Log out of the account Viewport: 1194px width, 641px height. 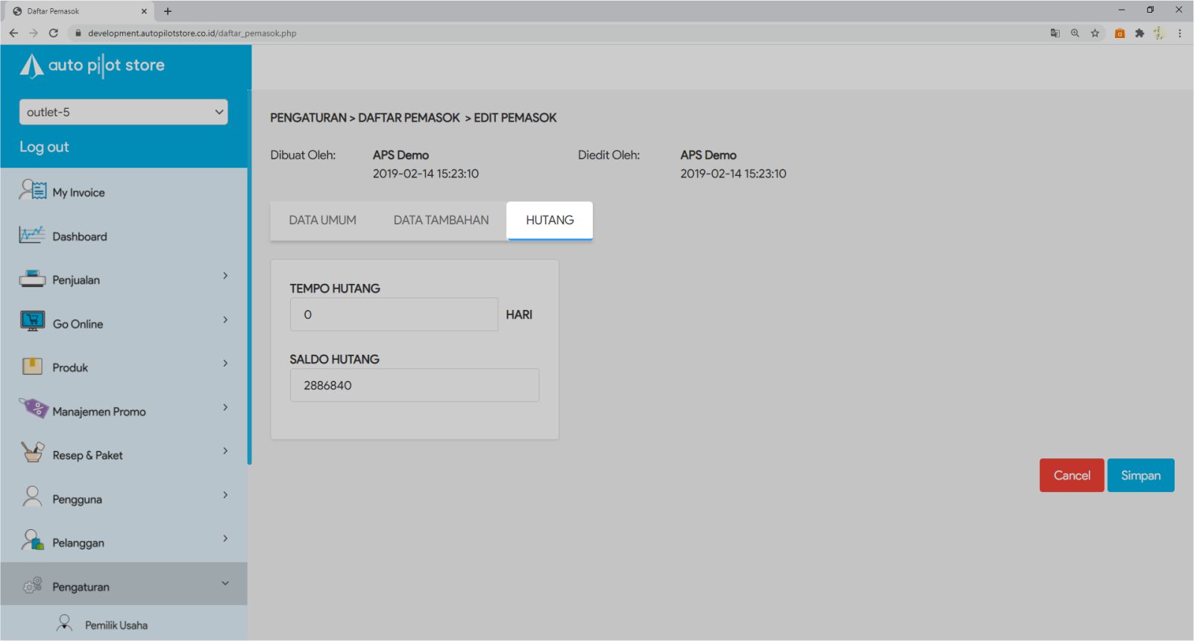44,147
